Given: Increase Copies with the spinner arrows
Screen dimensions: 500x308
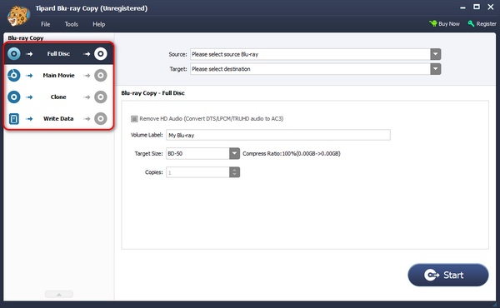Looking at the screenshot, I should 235,170.
